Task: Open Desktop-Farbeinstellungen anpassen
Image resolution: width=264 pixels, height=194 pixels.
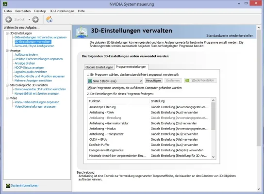Action: point(38,59)
